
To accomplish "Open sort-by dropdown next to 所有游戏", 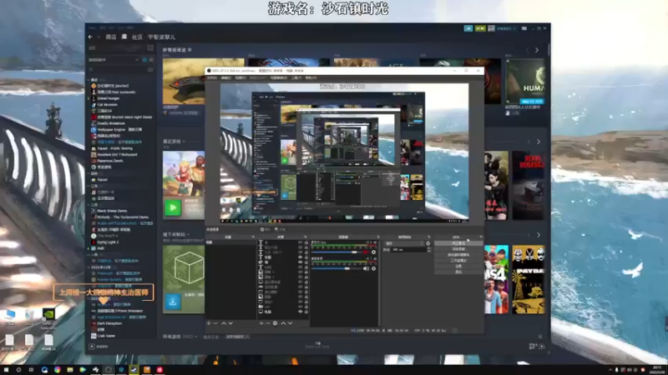I will [x=238, y=337].
